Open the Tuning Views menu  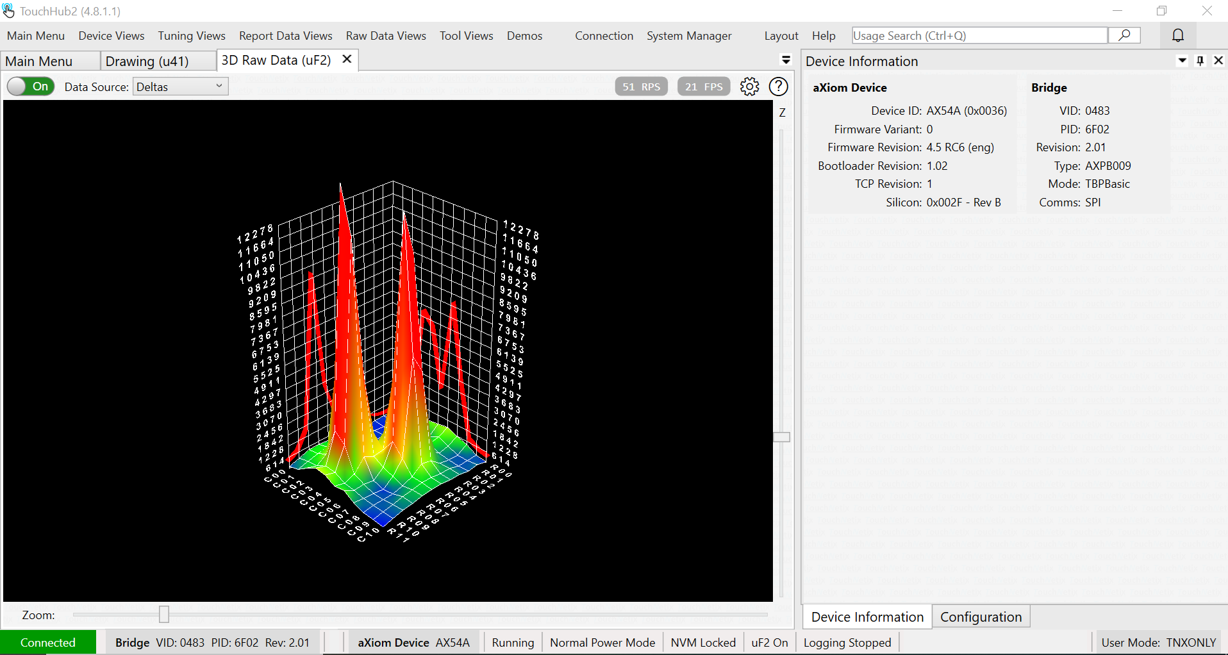tap(192, 36)
